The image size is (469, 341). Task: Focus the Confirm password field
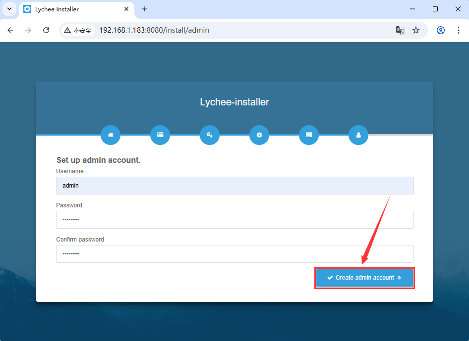click(x=235, y=254)
